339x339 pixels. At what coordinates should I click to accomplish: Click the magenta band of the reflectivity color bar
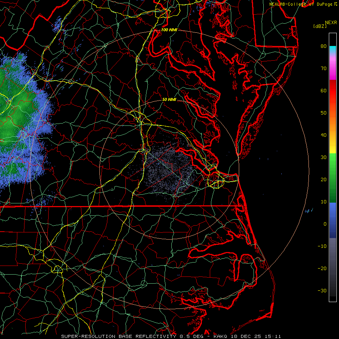(333, 69)
